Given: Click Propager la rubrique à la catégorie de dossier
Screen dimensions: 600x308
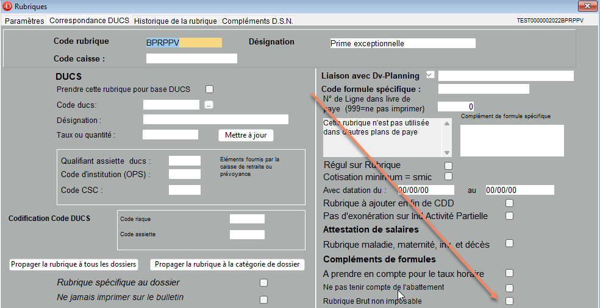Looking at the screenshot, I should tap(227, 264).
